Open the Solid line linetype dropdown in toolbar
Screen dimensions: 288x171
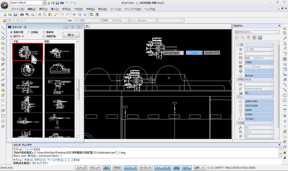point(127,20)
